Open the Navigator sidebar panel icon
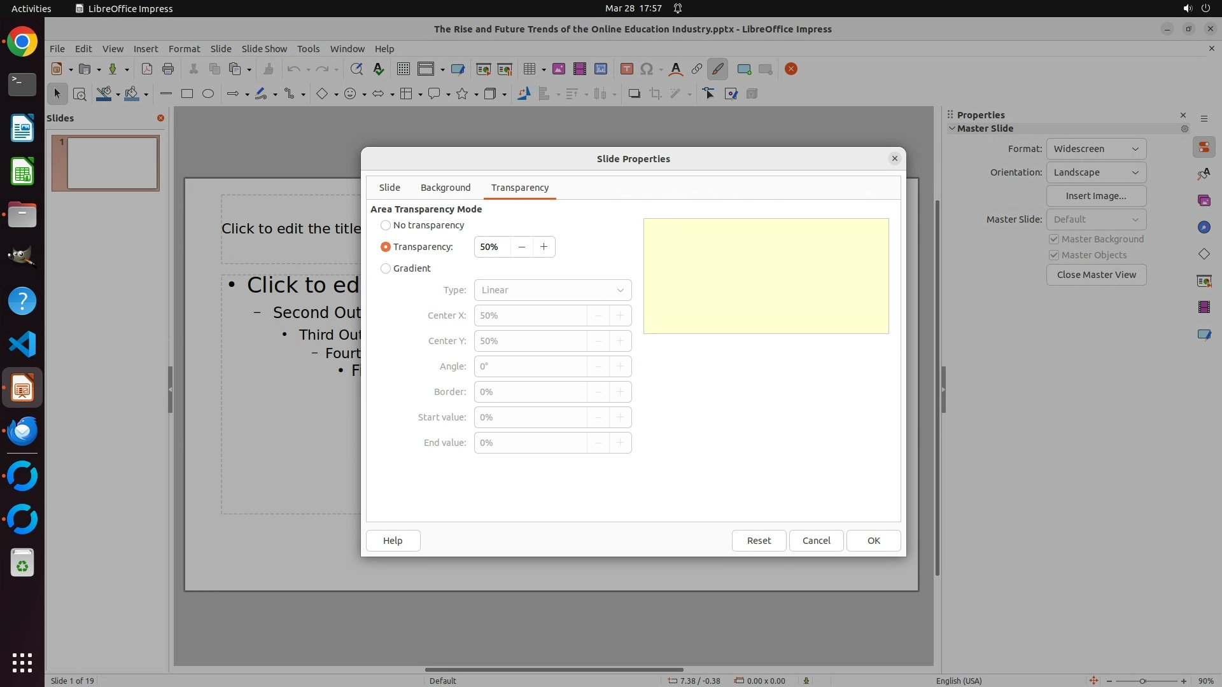Screen dimensions: 1222x687 point(1204,228)
